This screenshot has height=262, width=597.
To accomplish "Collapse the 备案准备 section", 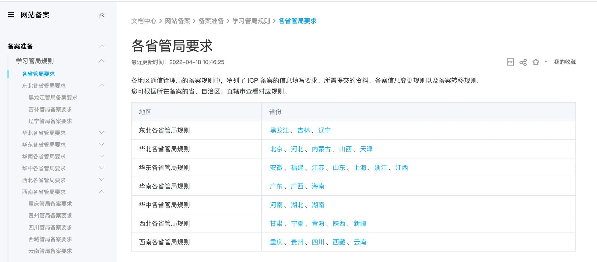I will tap(101, 46).
